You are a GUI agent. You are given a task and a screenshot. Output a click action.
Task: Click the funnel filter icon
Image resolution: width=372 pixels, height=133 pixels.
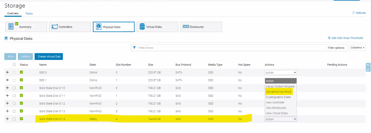pyautogui.click(x=135, y=48)
